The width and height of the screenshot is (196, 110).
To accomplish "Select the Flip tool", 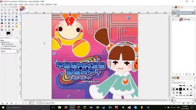I will pyautogui.click(x=13, y=20).
